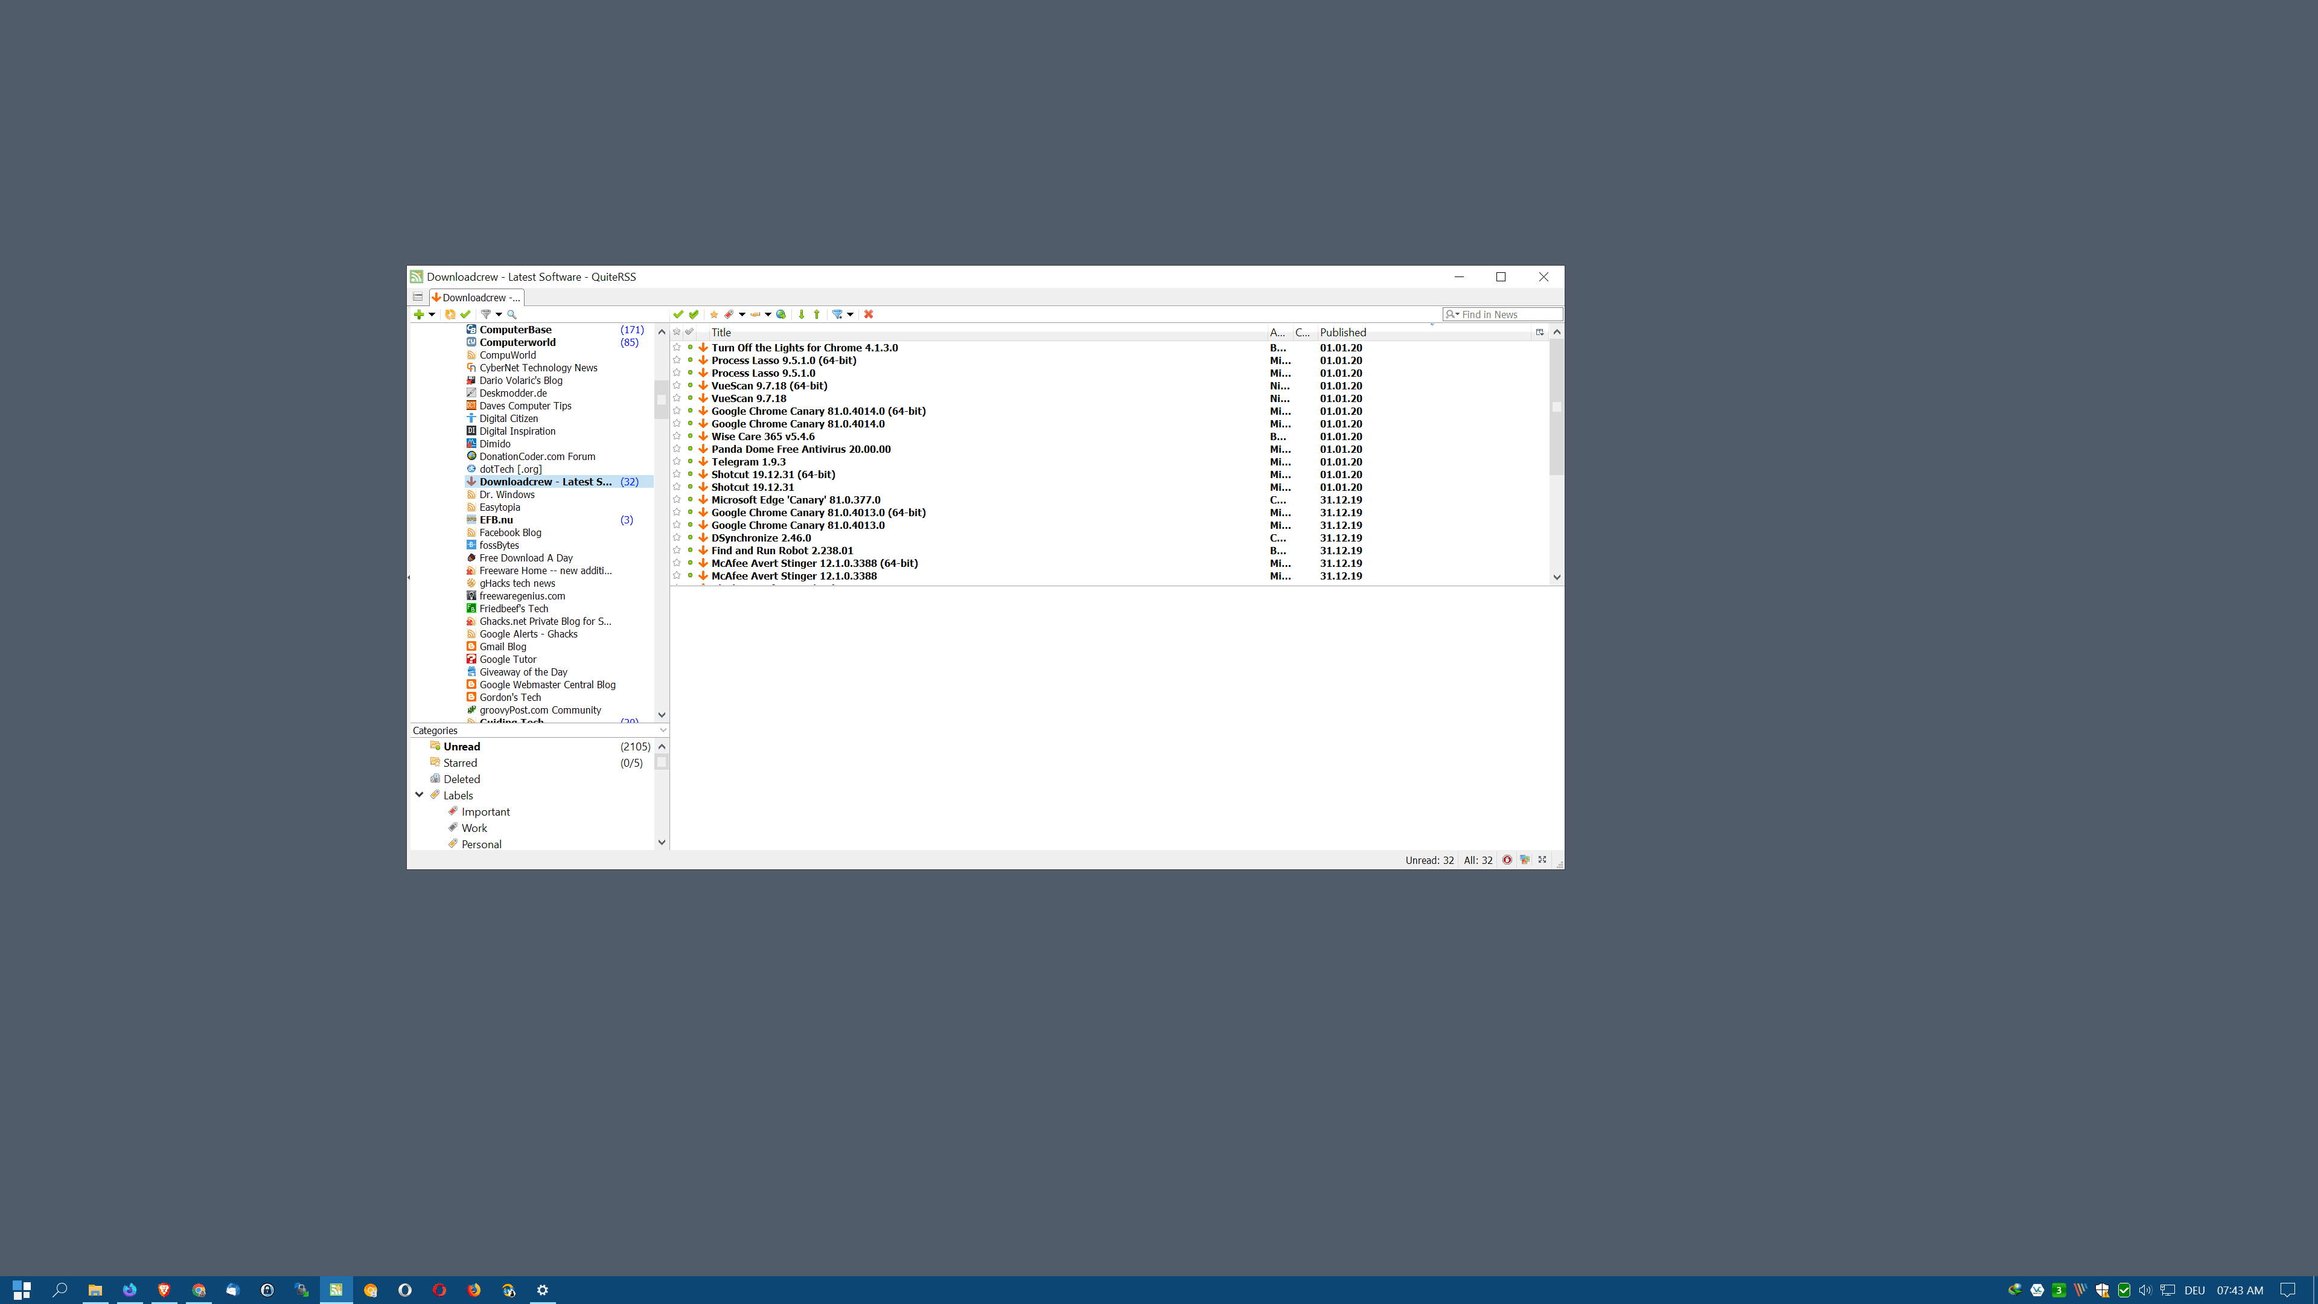Open File Explorer from the taskbar

coord(95,1290)
